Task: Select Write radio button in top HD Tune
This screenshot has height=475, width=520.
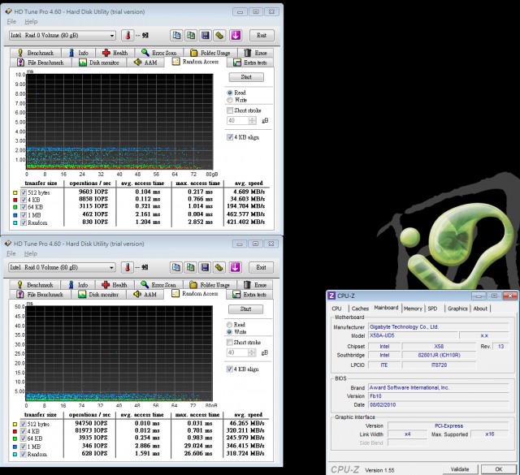Action: [x=229, y=100]
